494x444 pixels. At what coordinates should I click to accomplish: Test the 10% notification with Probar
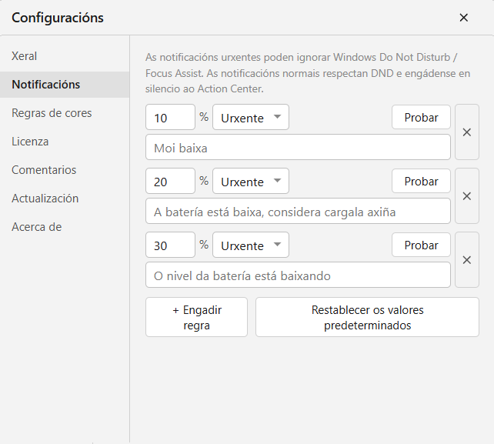pyautogui.click(x=421, y=117)
